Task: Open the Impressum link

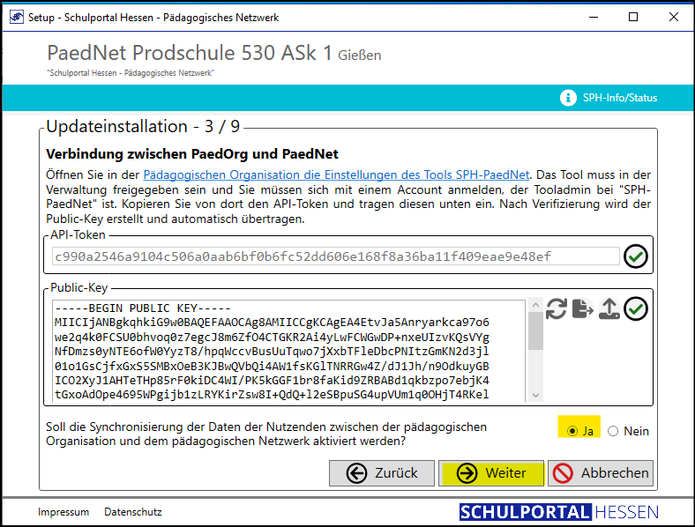Action: point(64,512)
